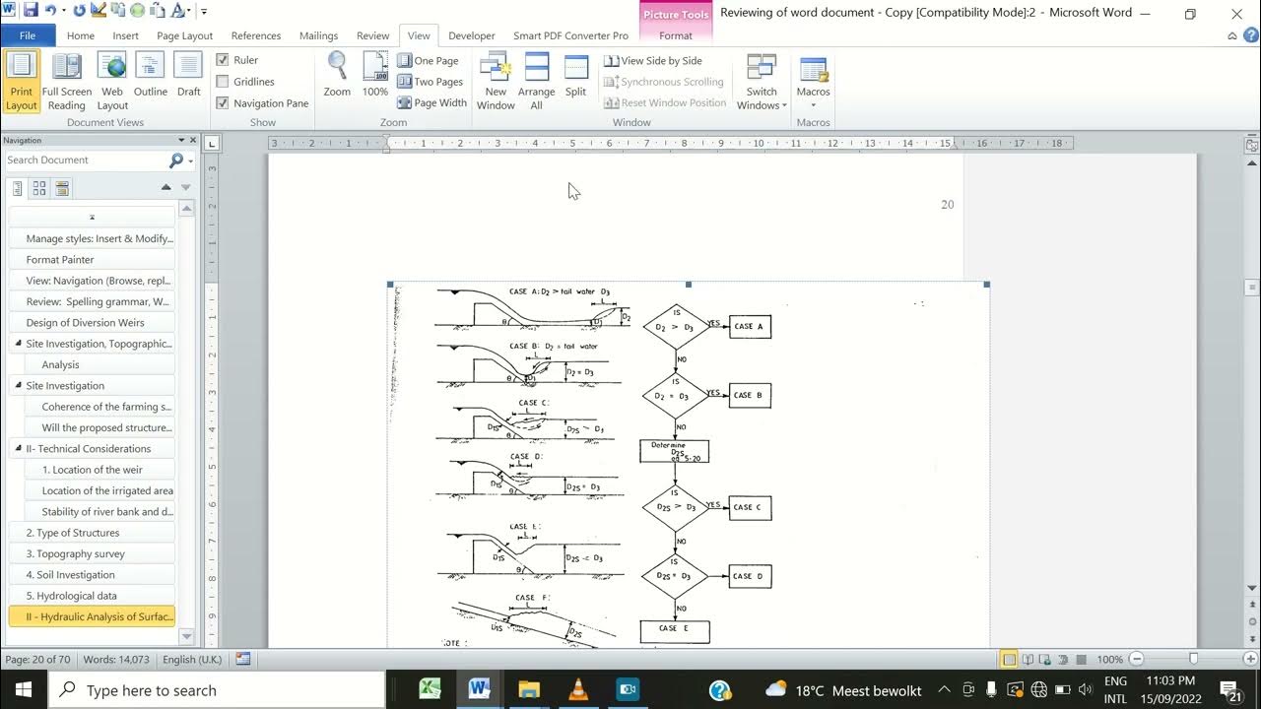1261x709 pixels.
Task: Open the Mailings tab
Action: pos(318,35)
